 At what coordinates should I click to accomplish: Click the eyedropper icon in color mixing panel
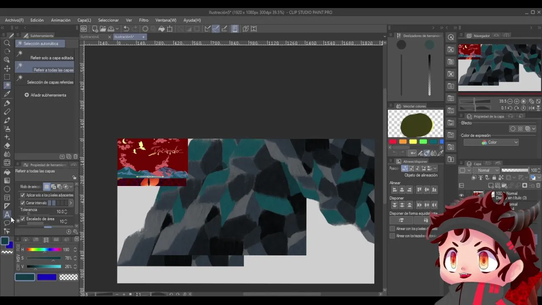pyautogui.click(x=440, y=153)
